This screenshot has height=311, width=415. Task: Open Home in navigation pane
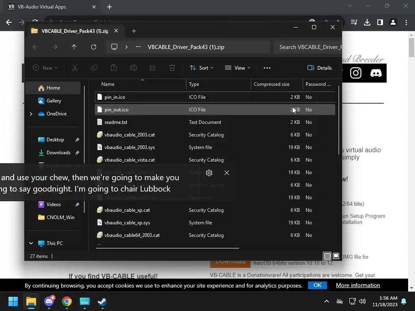coord(53,88)
